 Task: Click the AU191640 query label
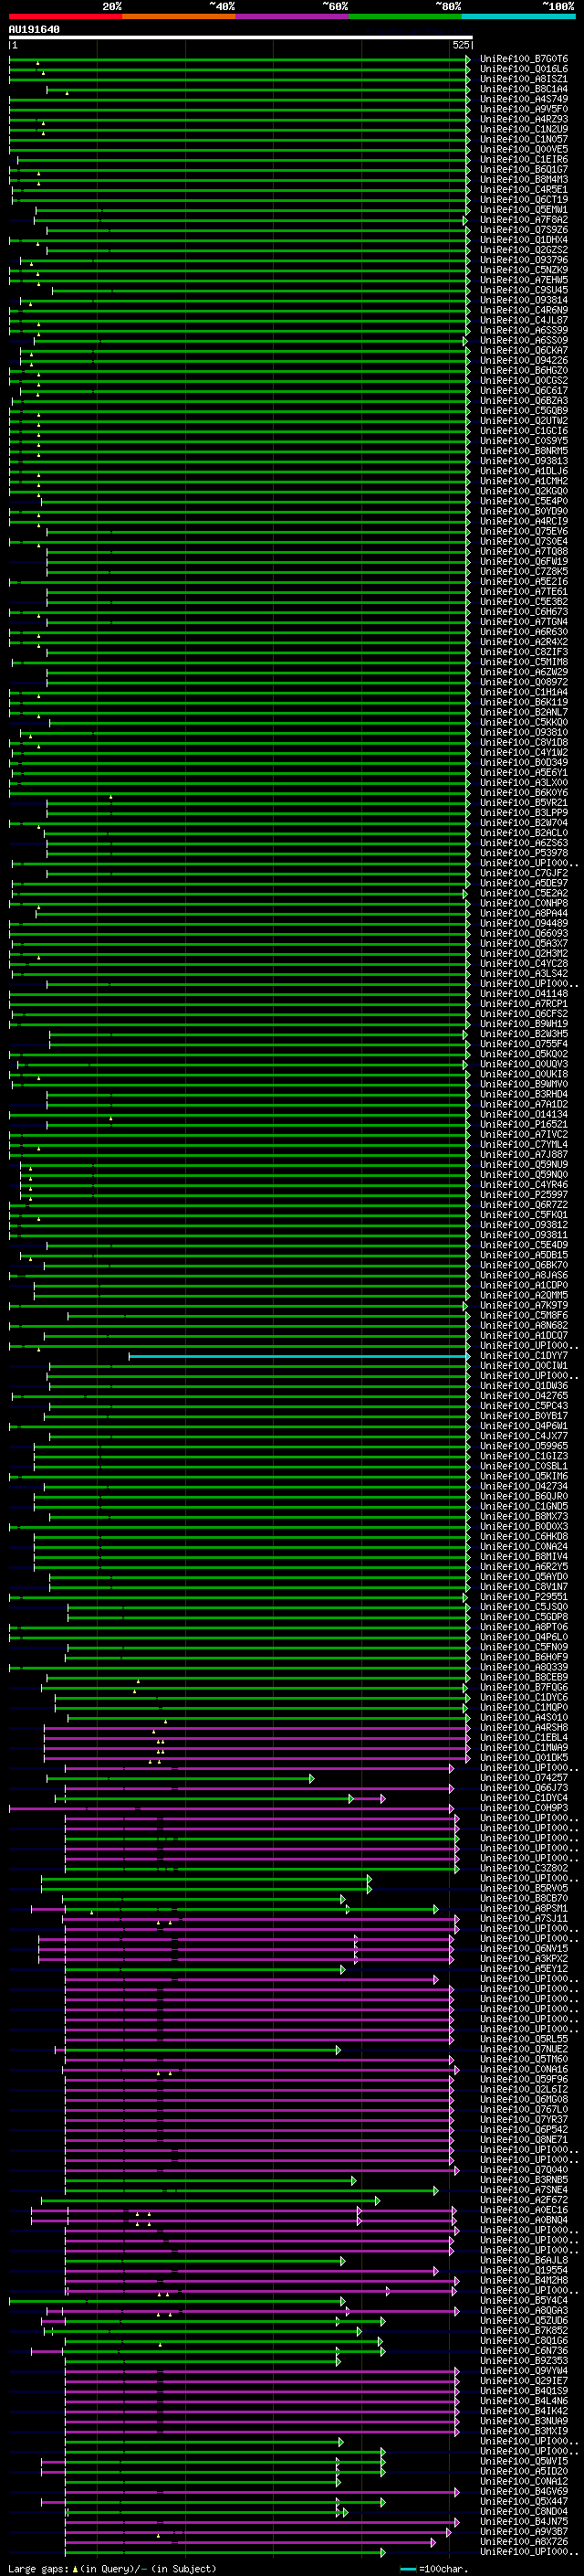tap(34, 30)
